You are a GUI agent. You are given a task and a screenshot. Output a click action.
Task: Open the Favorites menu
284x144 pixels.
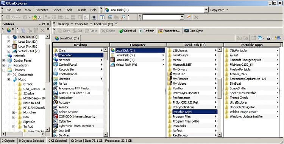(42, 10)
